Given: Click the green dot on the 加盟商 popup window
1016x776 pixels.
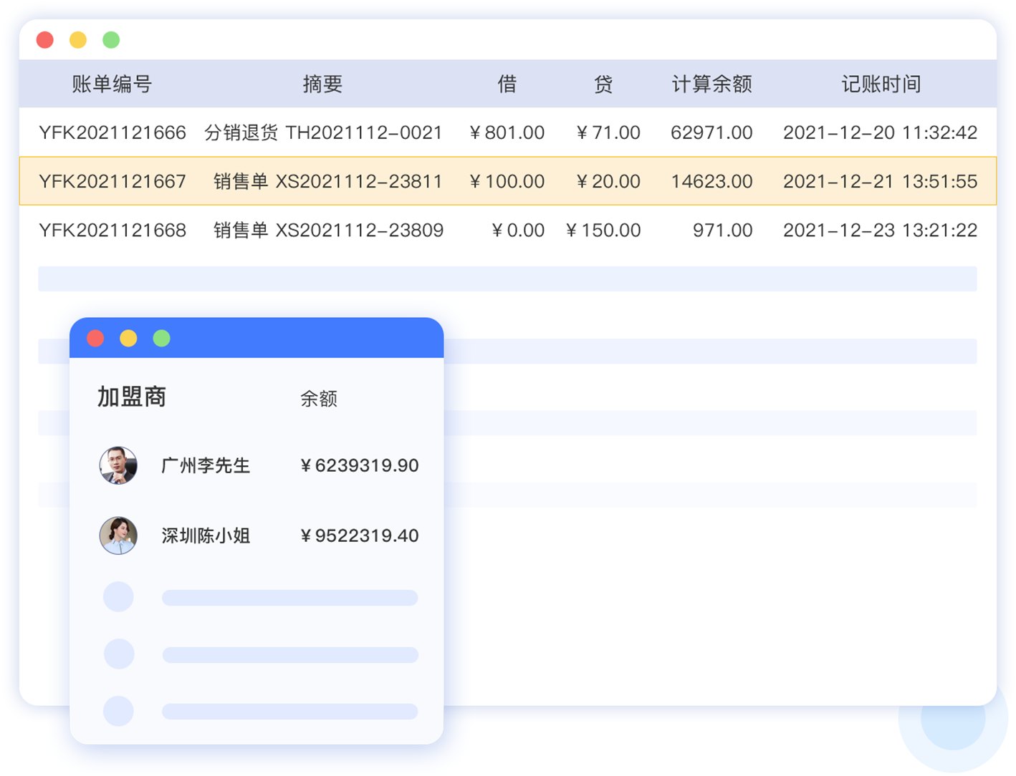Looking at the screenshot, I should pos(161,338).
